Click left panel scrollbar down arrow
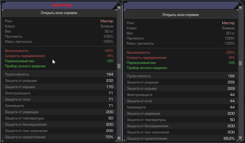This screenshot has width=245, height=143. pyautogui.click(x=119, y=138)
